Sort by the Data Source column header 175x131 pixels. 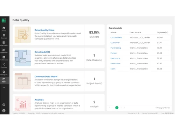(135, 32)
